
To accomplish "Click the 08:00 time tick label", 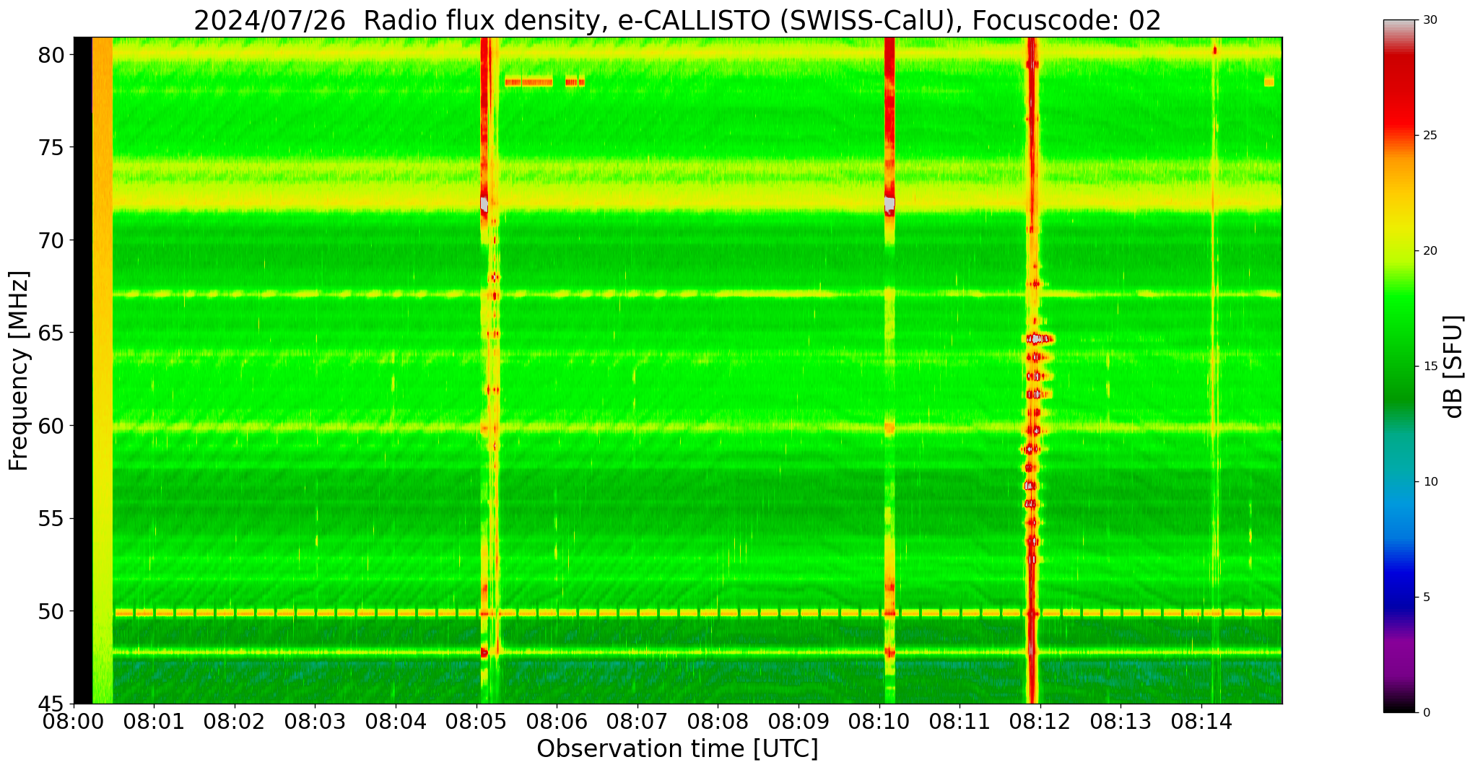I will (73, 722).
